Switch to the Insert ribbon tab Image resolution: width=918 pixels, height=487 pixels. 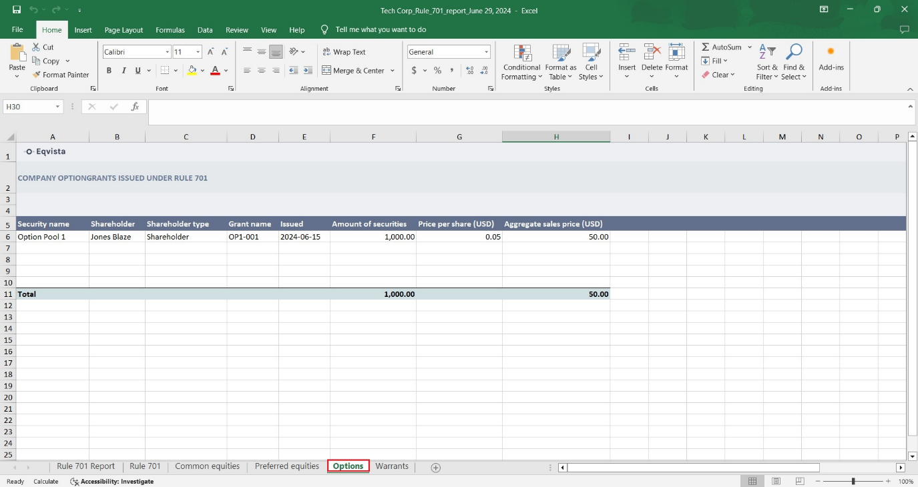[x=83, y=30]
